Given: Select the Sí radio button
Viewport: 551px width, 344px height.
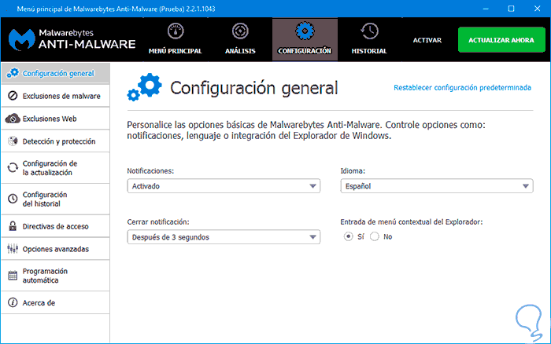Looking at the screenshot, I should tap(348, 236).
